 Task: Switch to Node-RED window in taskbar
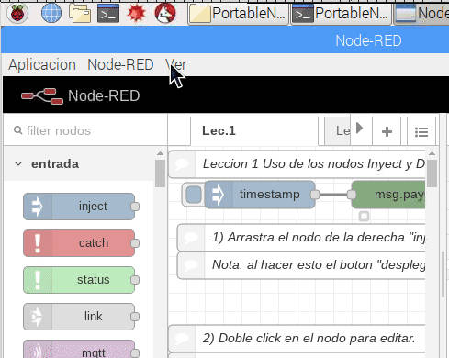pos(421,13)
